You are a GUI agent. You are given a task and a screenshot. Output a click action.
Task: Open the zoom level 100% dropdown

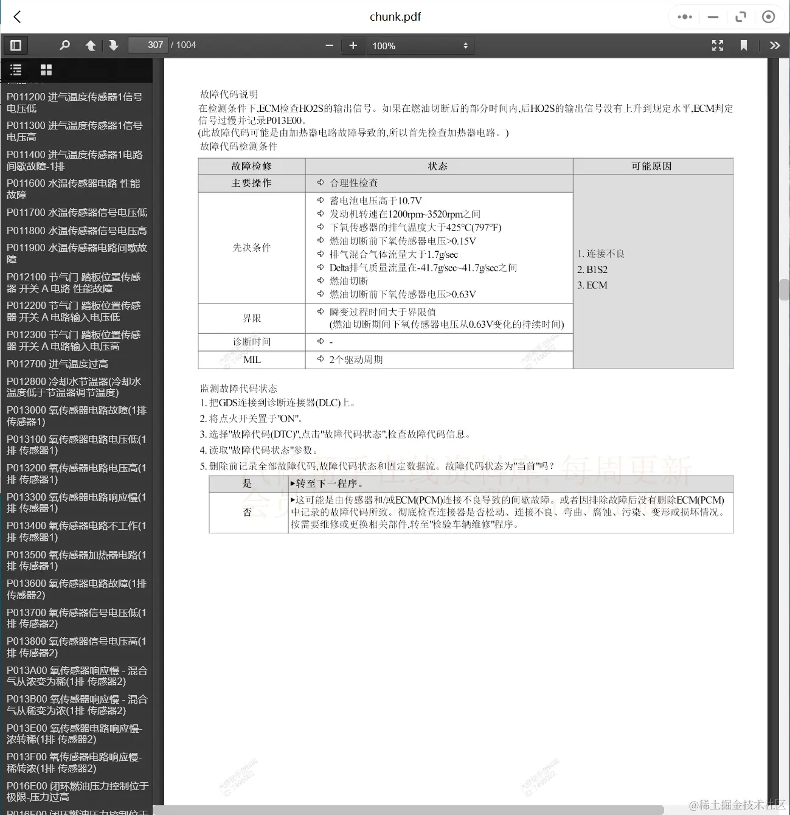click(x=420, y=45)
